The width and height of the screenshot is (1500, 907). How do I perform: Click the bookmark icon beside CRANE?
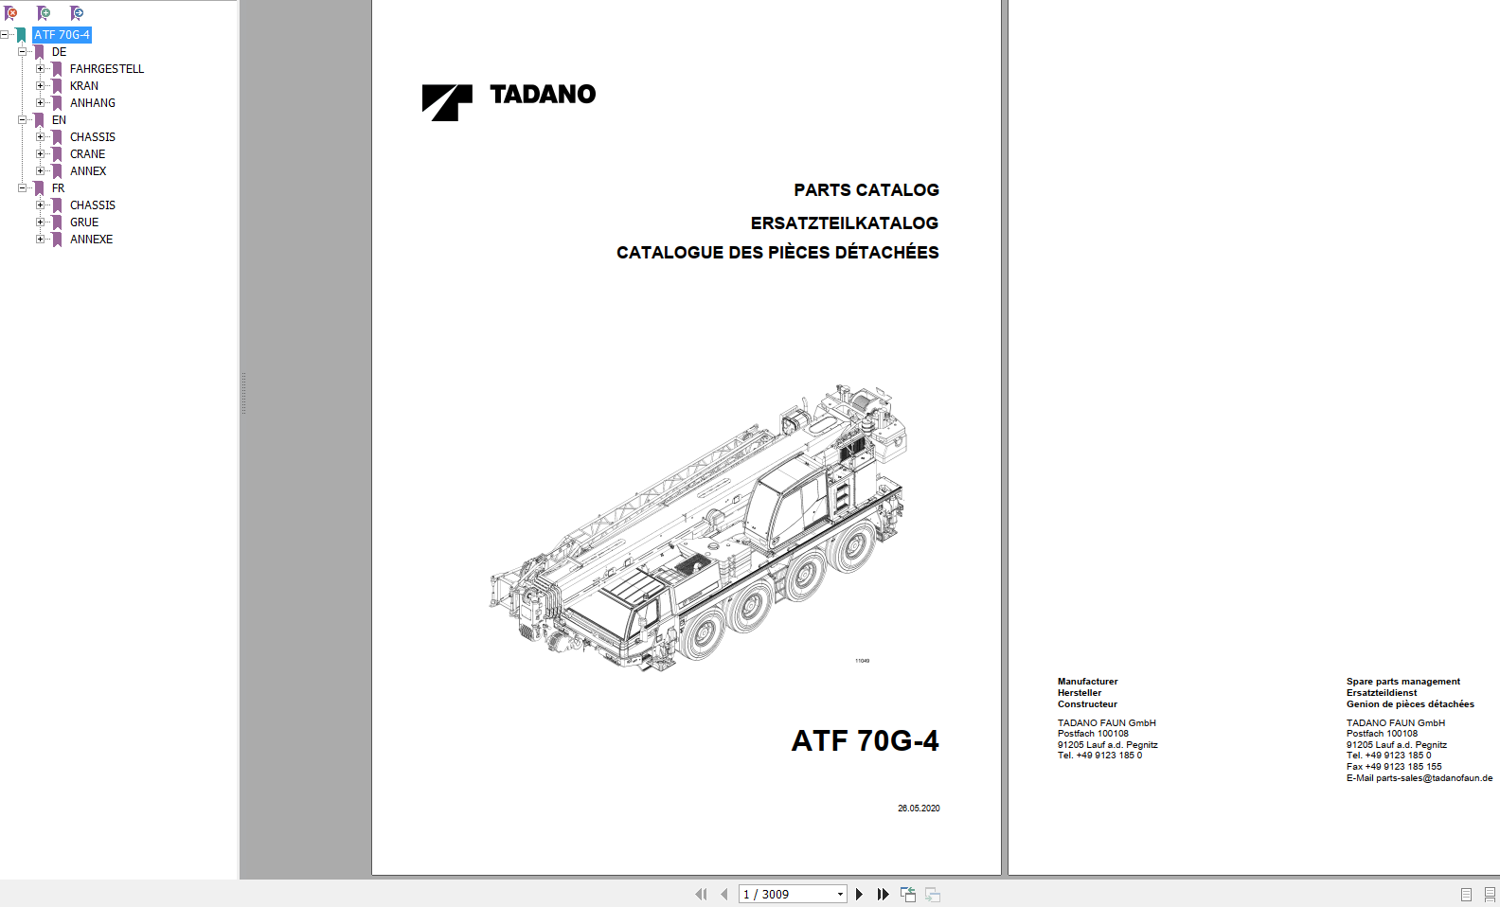coord(58,154)
